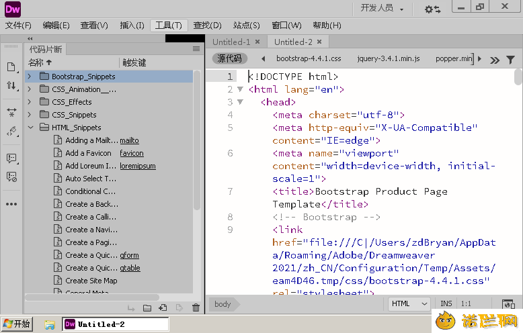Viewport: 523px width, 333px height.
Task: Open the file management icon in left toolbar
Action: coord(11,67)
